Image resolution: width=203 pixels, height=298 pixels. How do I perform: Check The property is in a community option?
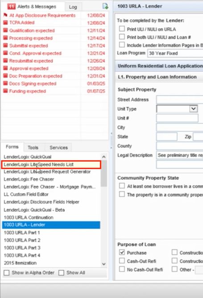tap(122, 194)
